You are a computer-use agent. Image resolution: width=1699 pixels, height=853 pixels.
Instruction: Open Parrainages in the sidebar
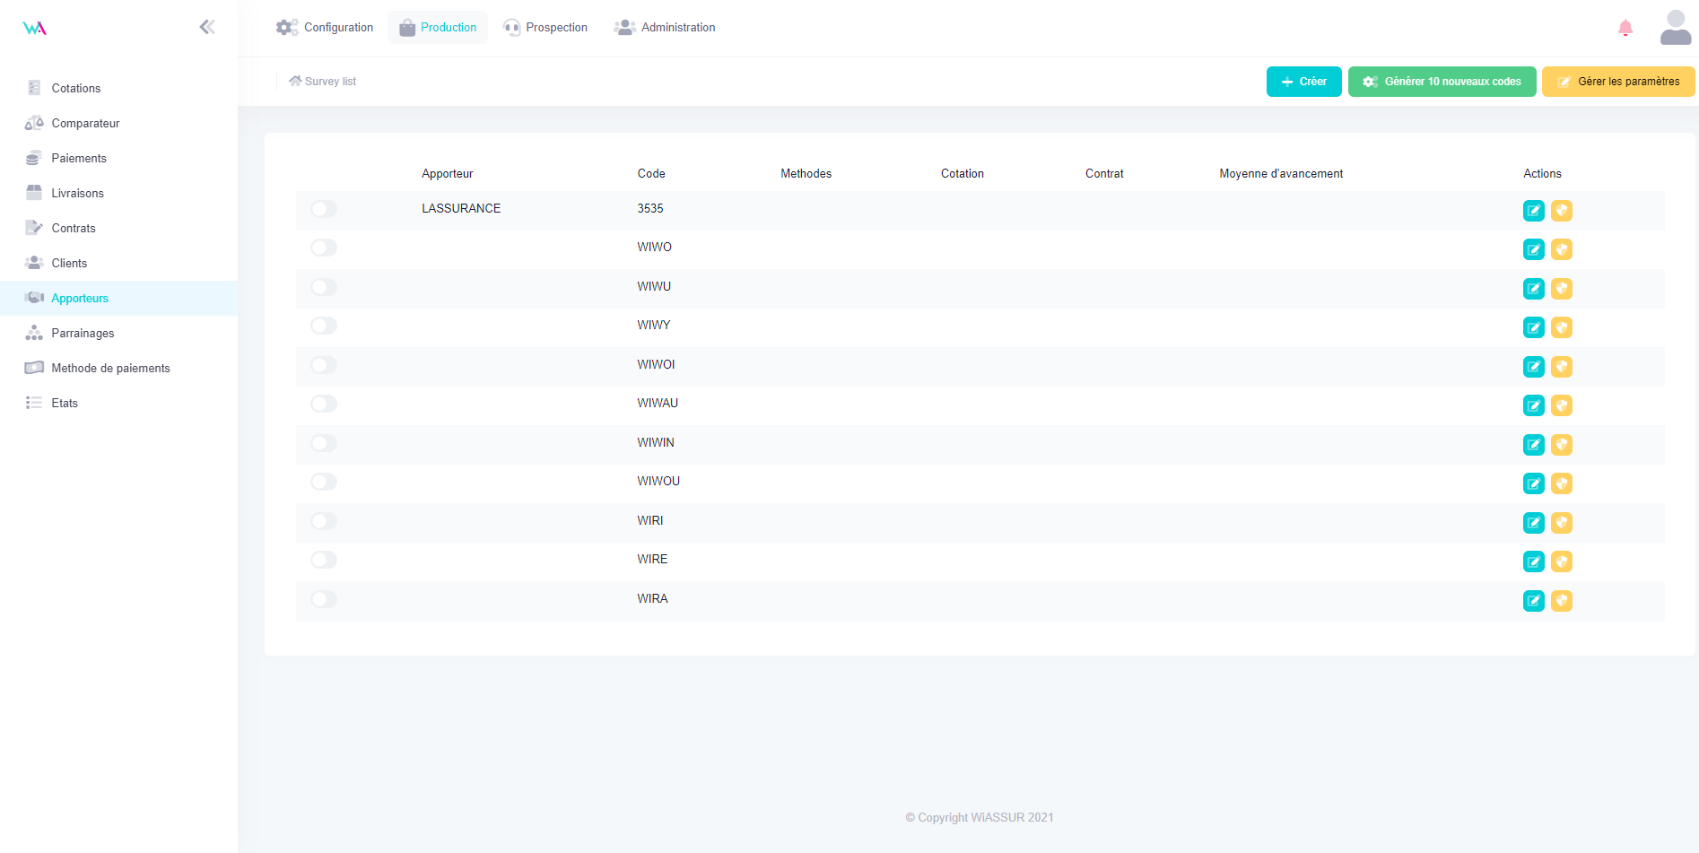(83, 333)
